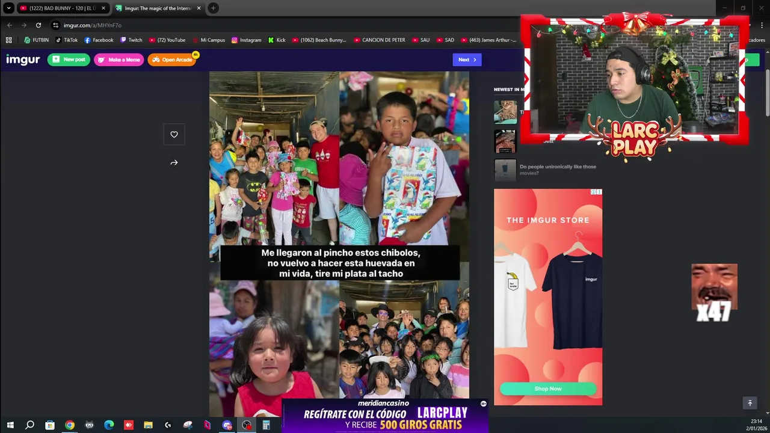Open Windows taskbar search
This screenshot has height=433, width=770.
pyautogui.click(x=29, y=425)
